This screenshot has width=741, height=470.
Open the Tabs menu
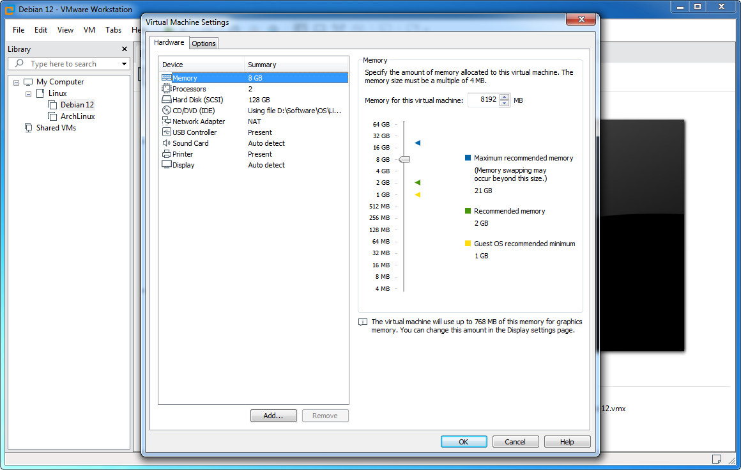coord(114,30)
